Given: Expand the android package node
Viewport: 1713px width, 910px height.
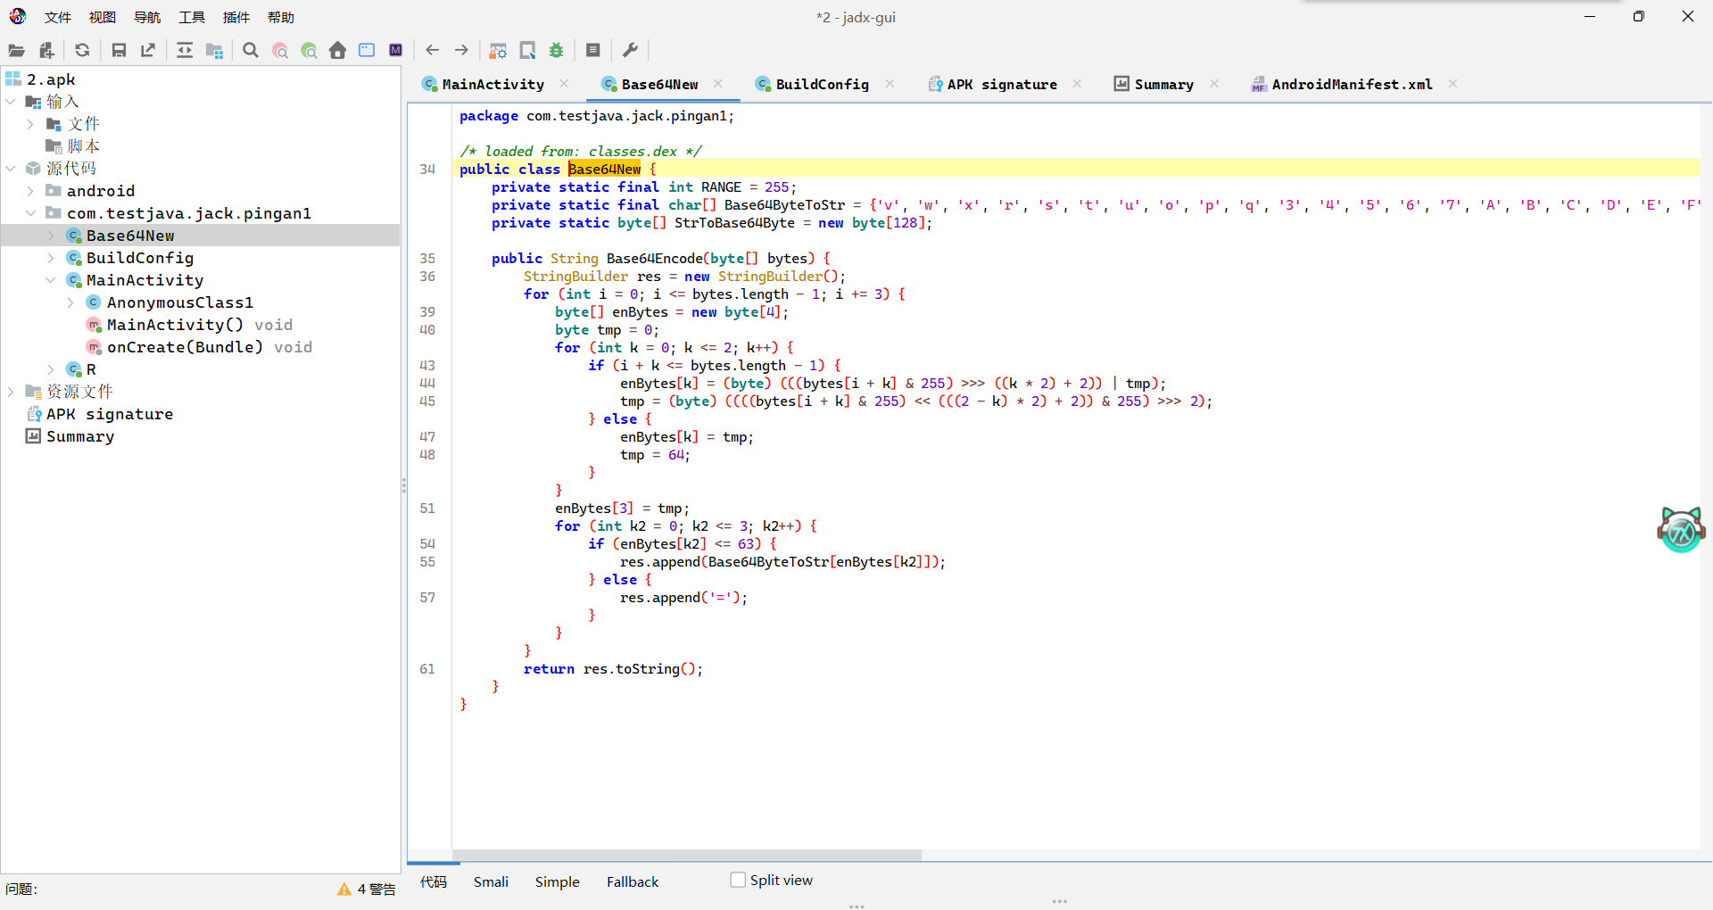Looking at the screenshot, I should tap(30, 191).
